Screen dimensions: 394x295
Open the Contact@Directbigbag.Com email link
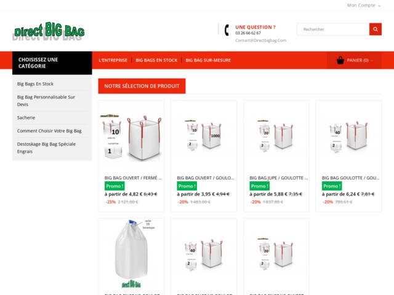[260, 41]
